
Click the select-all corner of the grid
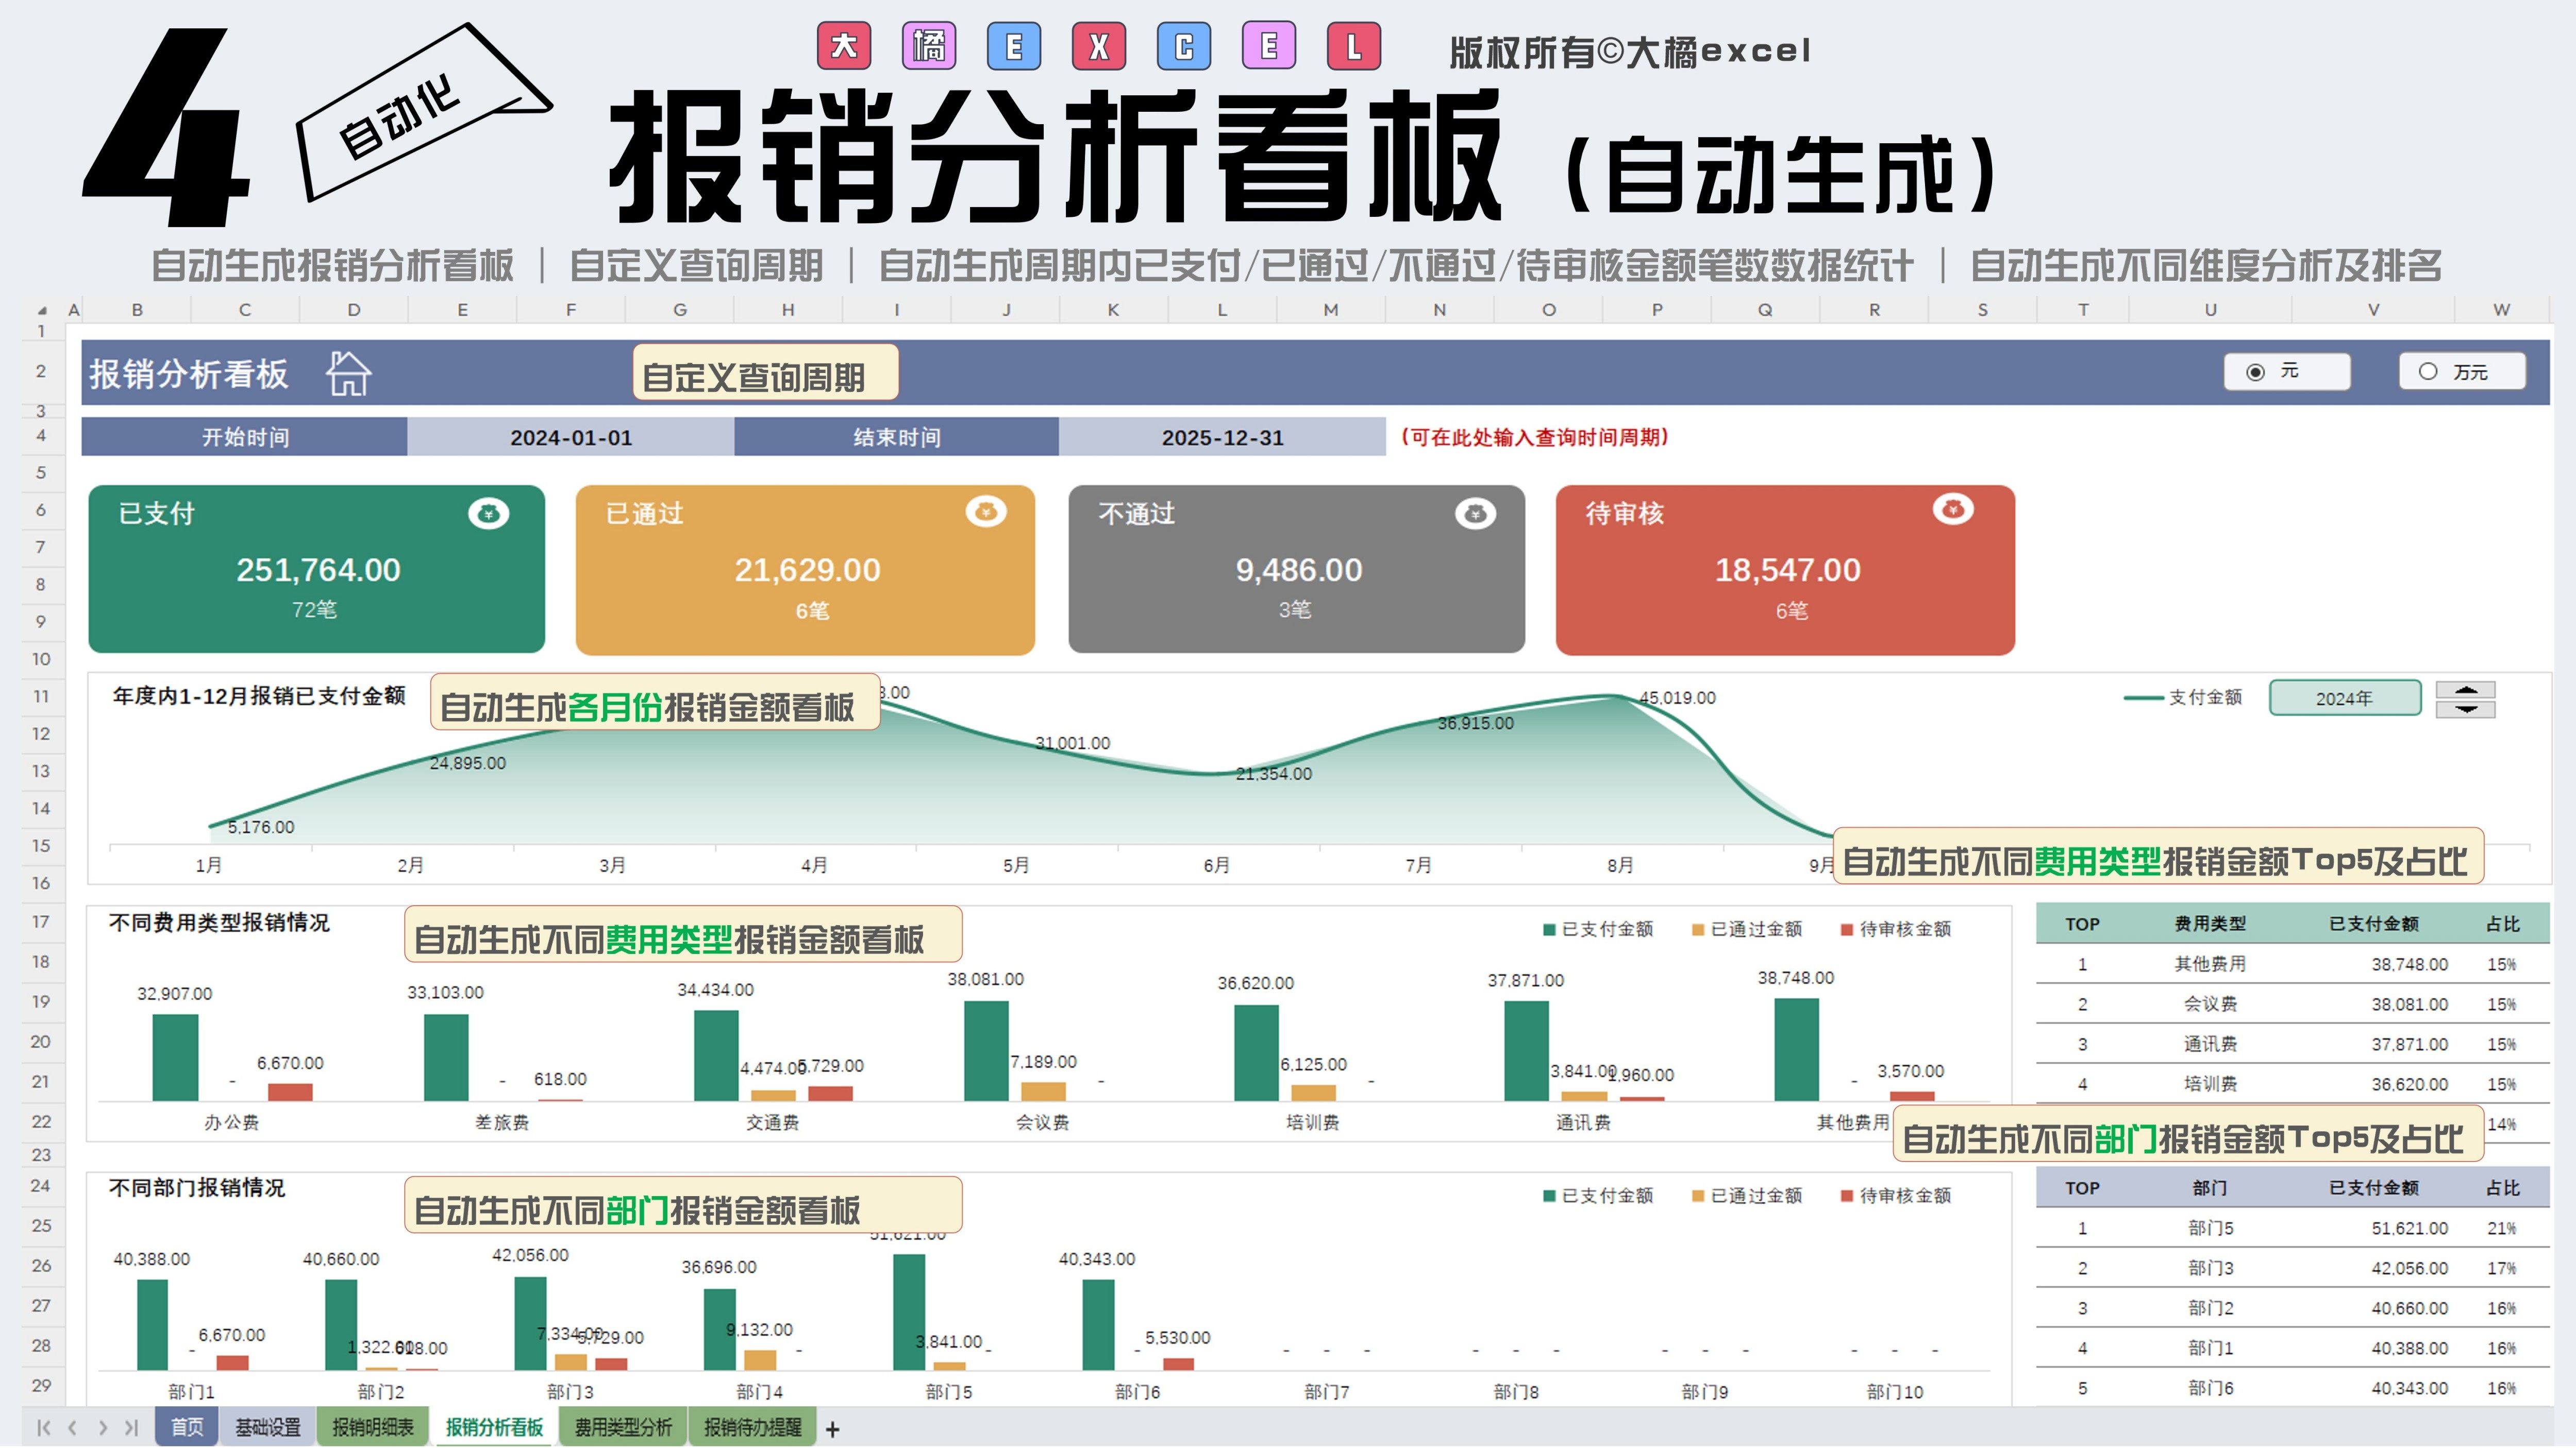tap(42, 310)
